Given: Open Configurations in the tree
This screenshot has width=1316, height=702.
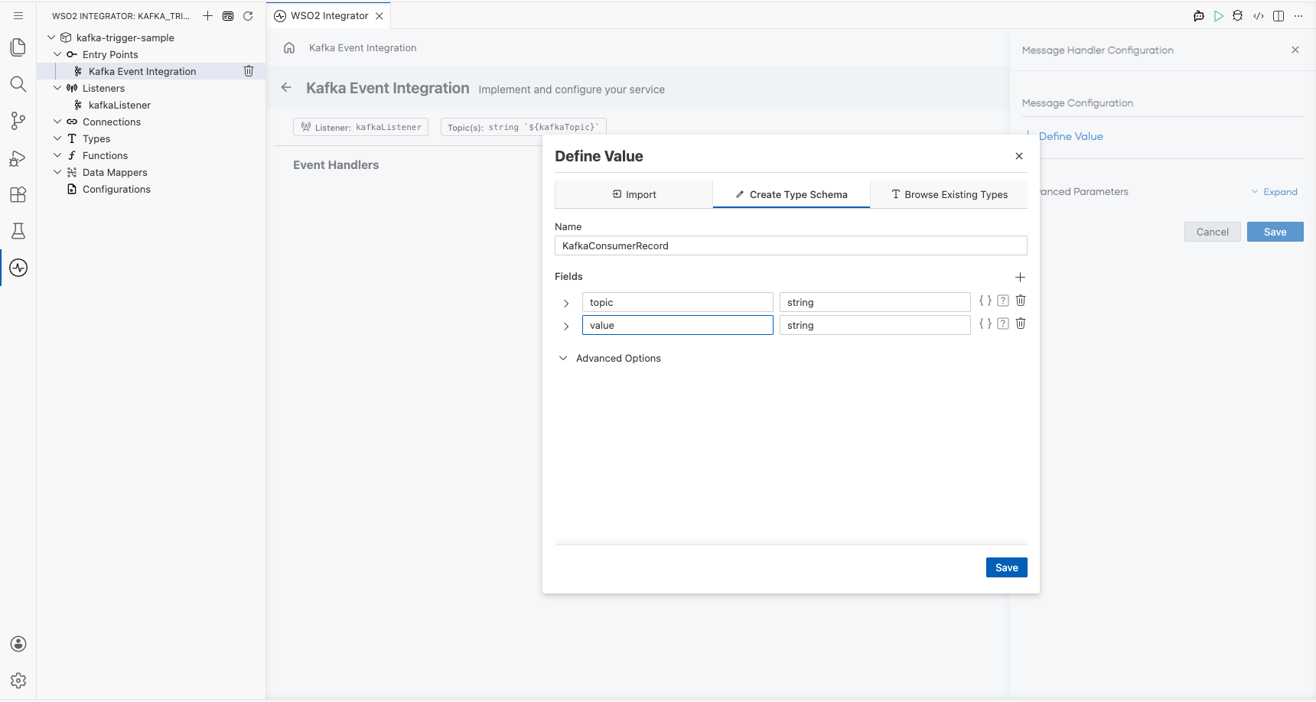Looking at the screenshot, I should point(116,189).
